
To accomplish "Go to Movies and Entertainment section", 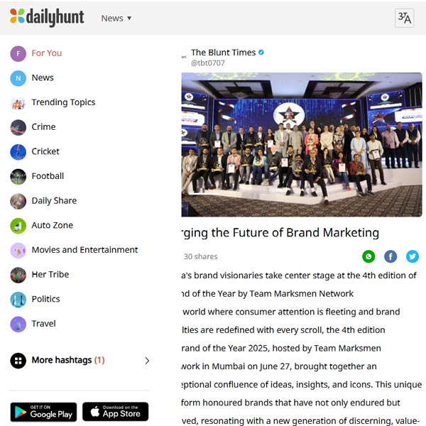I will click(x=84, y=250).
